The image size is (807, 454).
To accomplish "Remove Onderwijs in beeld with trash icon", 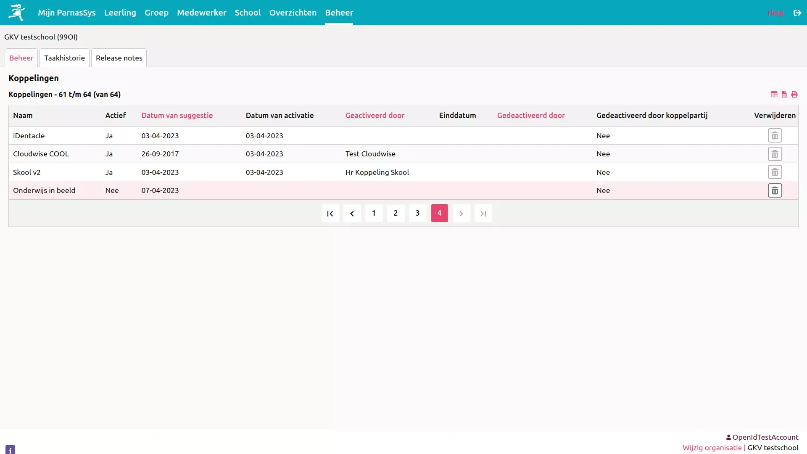I will (x=775, y=190).
